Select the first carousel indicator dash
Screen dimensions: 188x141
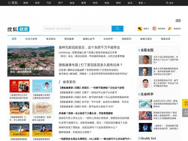[23, 74]
